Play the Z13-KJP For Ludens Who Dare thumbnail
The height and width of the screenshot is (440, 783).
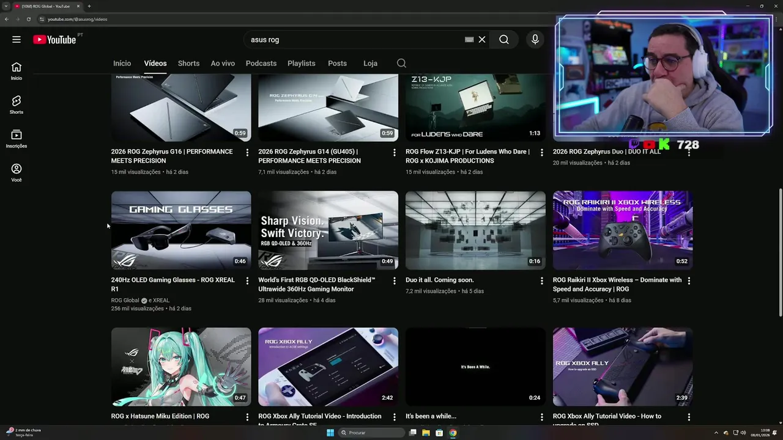click(475, 108)
